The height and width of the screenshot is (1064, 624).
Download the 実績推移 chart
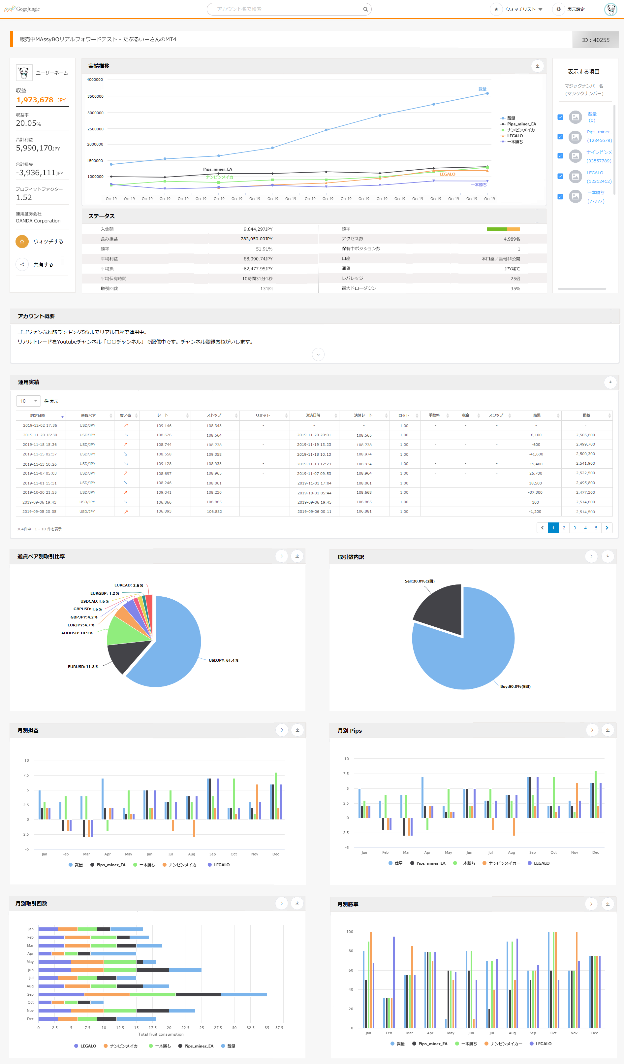[x=537, y=66]
